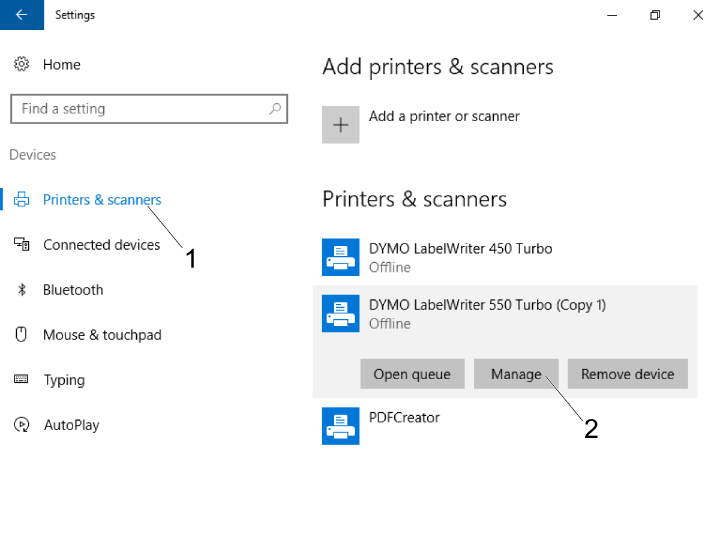The width and height of the screenshot is (720, 540).
Task: Minimize the Settings window
Action: [612, 15]
